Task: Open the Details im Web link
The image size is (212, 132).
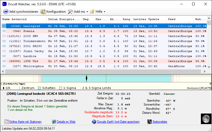Action: coord(66,122)
